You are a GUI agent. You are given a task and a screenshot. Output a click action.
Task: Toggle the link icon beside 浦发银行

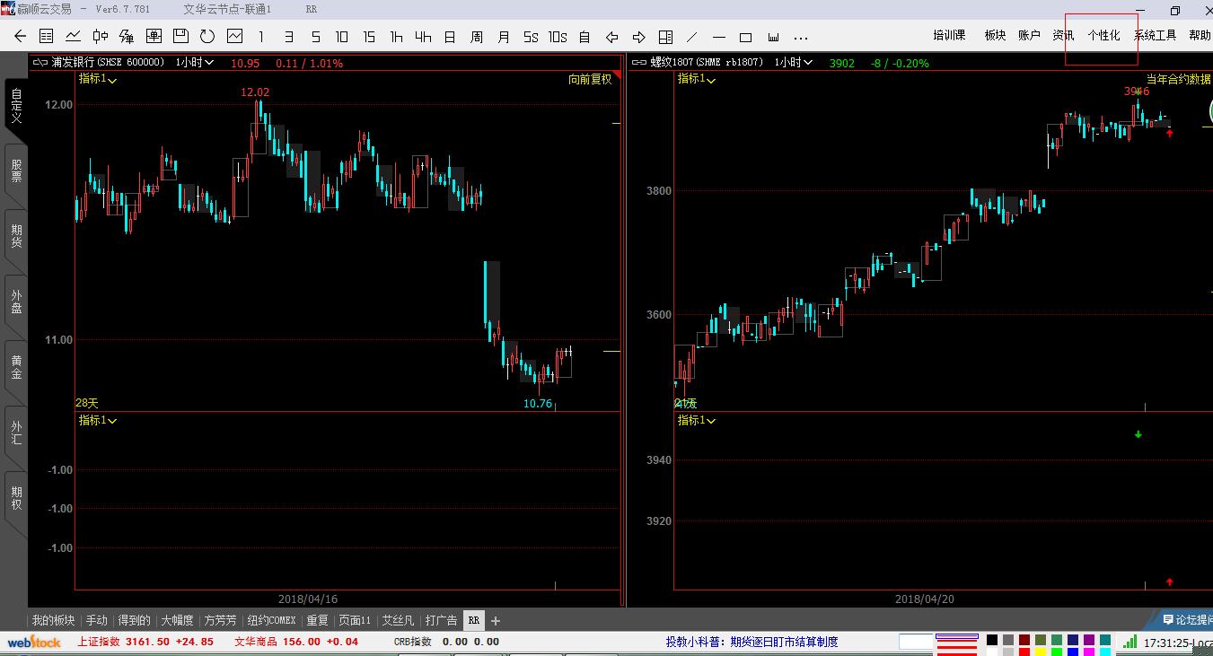click(x=40, y=63)
